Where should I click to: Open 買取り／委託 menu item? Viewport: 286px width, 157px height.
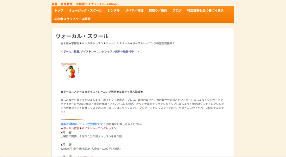tap(158, 11)
